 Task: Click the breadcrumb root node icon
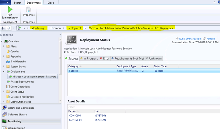tap(19, 28)
